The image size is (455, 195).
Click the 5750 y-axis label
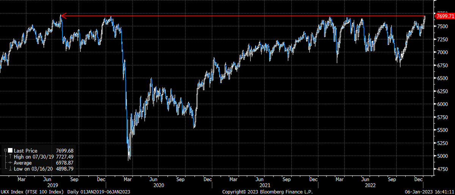click(442, 117)
